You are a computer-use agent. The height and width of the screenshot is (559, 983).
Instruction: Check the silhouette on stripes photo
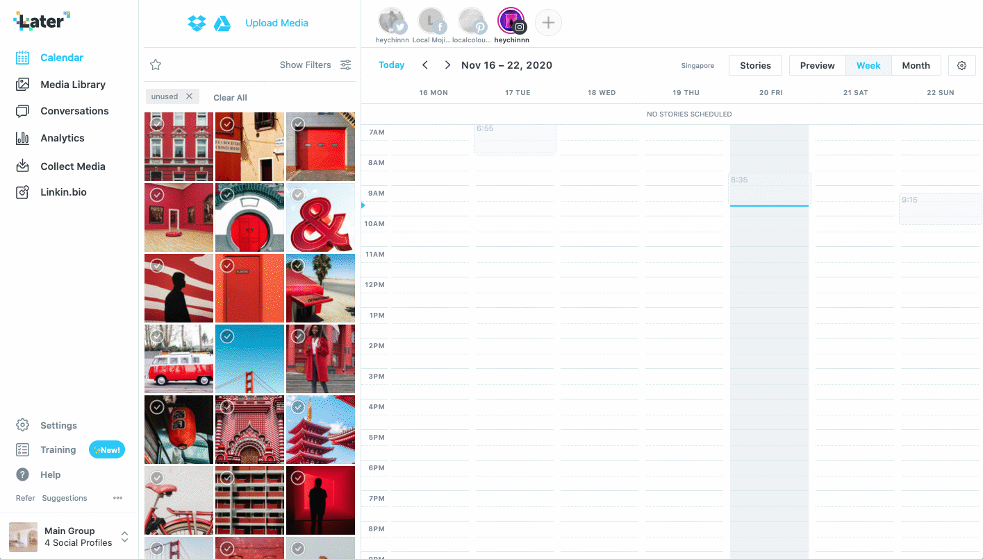pos(157,266)
